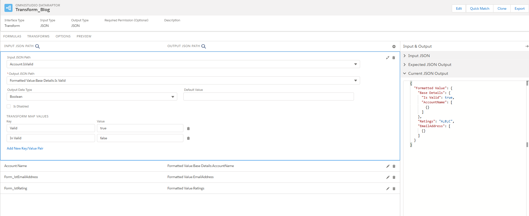This screenshot has height=216, width=529.
Task: Expand the Expected JSON Output section
Action: [x=430, y=65]
